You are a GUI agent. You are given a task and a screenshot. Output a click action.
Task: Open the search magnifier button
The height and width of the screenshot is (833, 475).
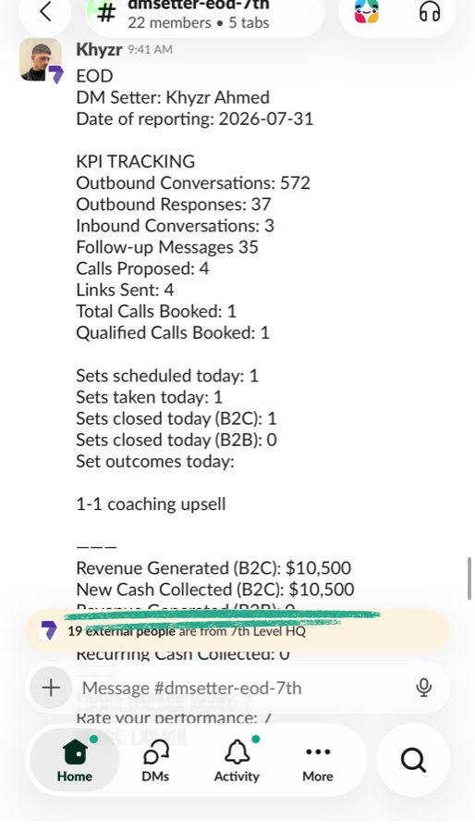point(413,760)
